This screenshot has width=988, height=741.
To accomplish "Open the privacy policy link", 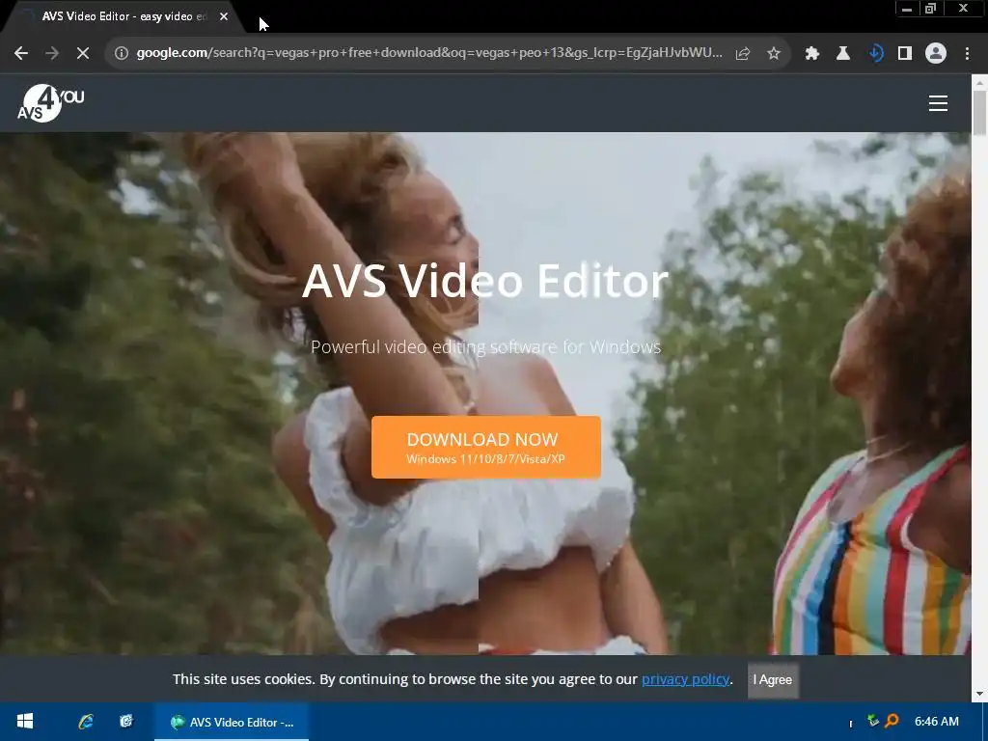I will click(686, 679).
